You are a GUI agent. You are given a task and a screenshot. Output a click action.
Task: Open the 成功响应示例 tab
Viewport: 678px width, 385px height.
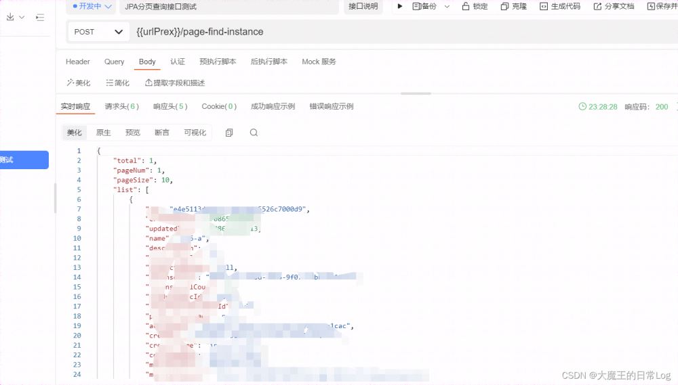[273, 107]
